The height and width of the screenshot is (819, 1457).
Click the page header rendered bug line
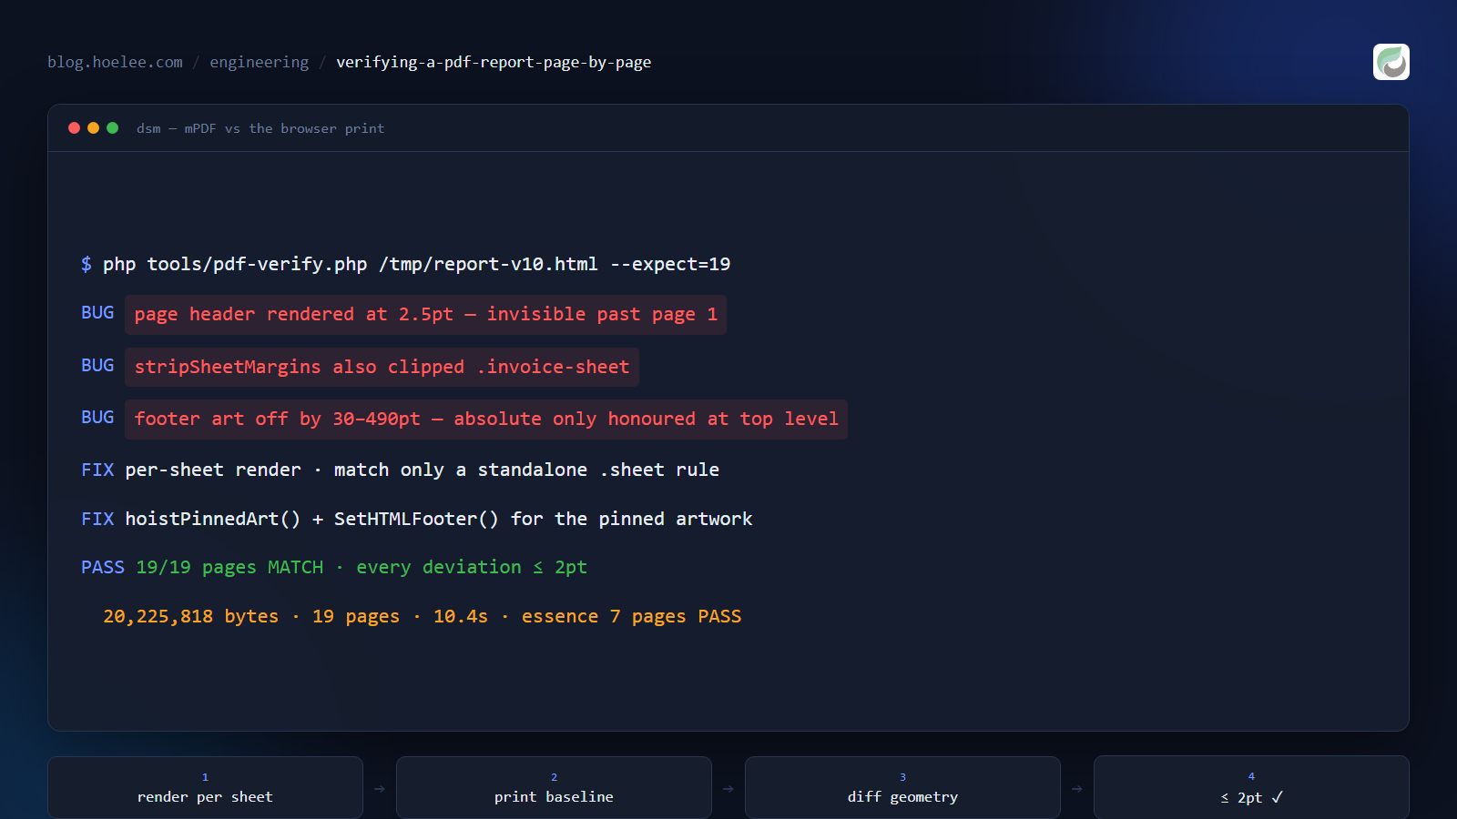425,315
